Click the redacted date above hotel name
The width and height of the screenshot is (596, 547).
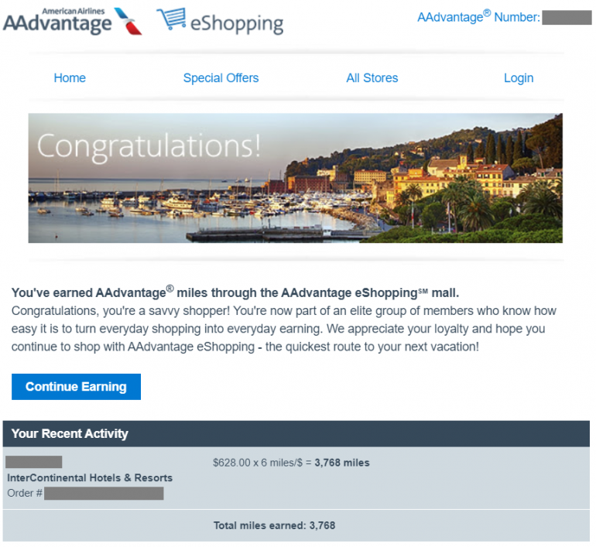[34, 462]
